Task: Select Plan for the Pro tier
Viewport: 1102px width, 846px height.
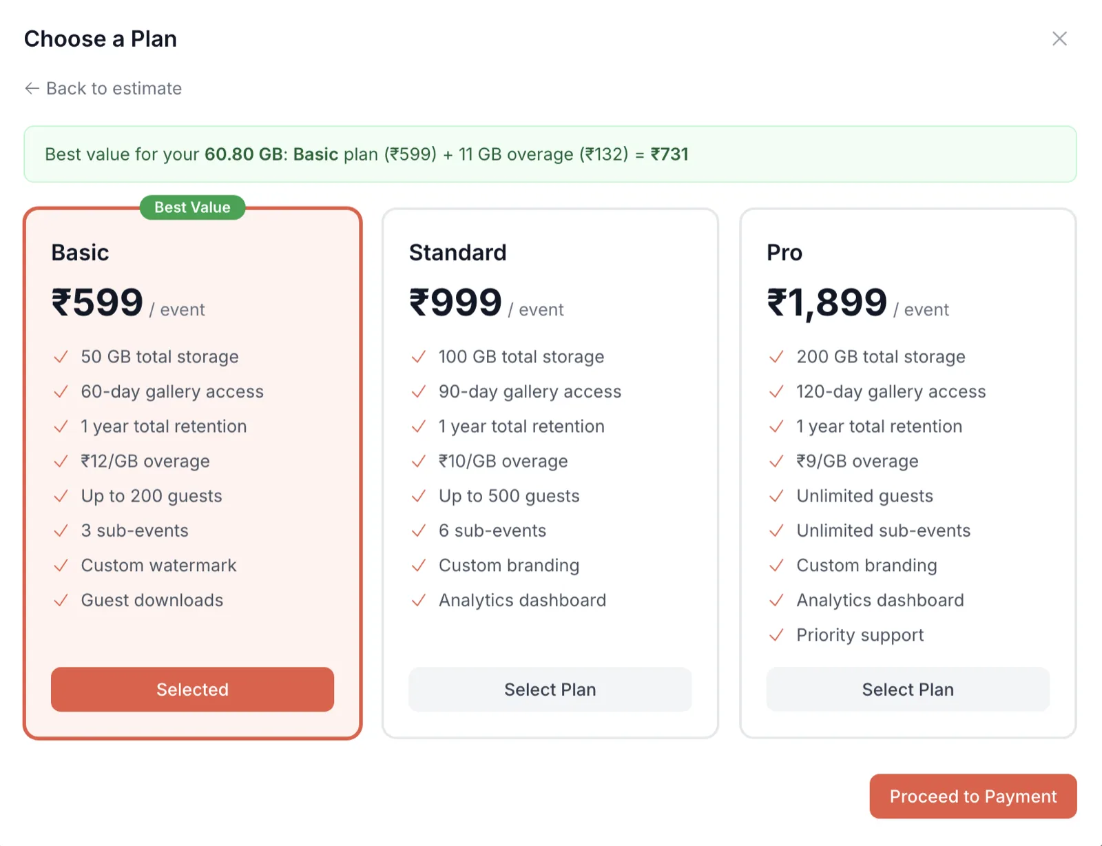Action: (907, 689)
